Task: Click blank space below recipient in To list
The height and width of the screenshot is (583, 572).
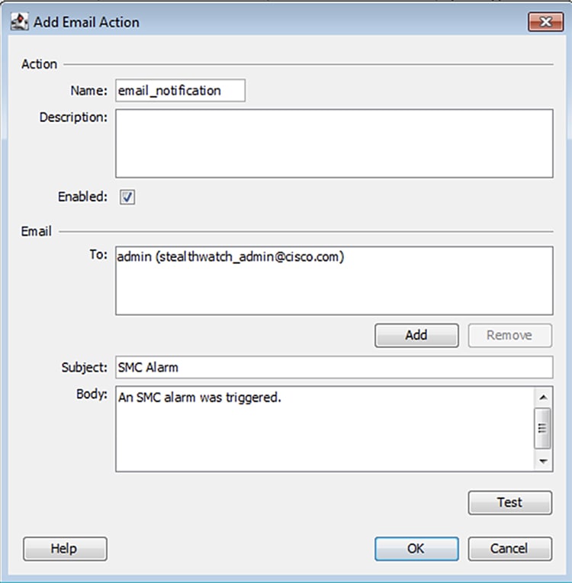Action: [334, 290]
